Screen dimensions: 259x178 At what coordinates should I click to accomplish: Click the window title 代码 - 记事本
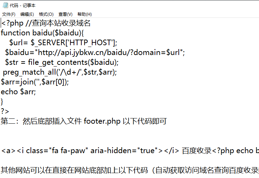[23, 6]
